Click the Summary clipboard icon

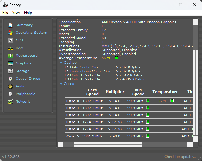pyautogui.click(x=10, y=25)
